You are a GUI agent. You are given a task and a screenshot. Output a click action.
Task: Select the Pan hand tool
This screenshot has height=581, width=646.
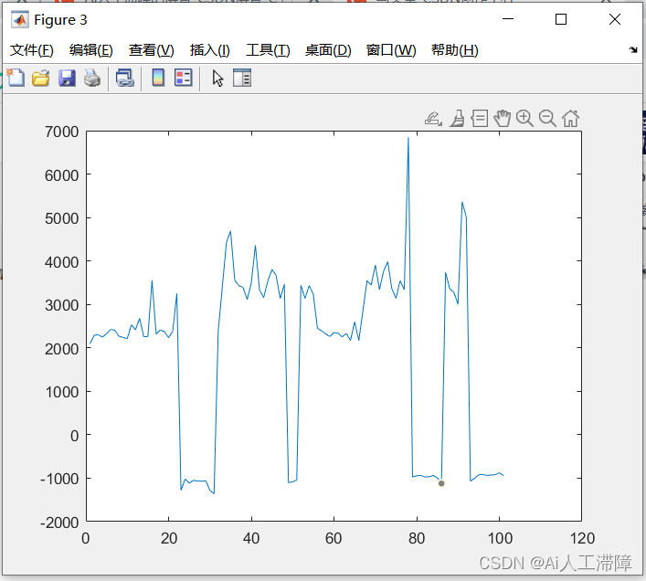tap(503, 119)
